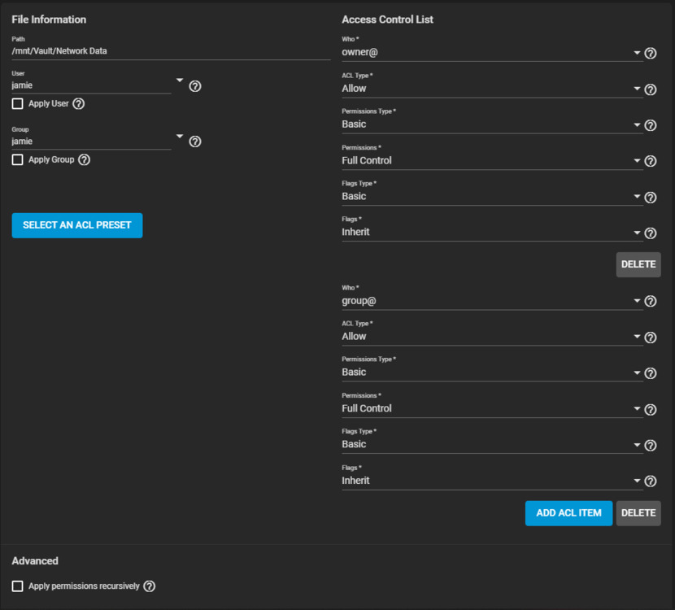This screenshot has width=675, height=610.
Task: Click the Path input field
Action: tap(171, 51)
